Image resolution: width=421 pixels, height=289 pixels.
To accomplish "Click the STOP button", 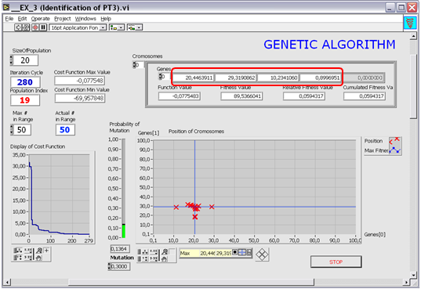I will pyautogui.click(x=336, y=262).
